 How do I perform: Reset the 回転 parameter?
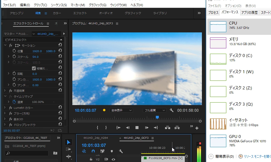pyautogui.click(x=60, y=73)
